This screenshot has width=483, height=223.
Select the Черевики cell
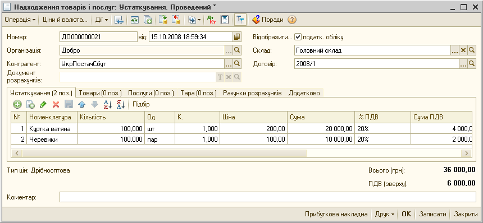[52, 139]
